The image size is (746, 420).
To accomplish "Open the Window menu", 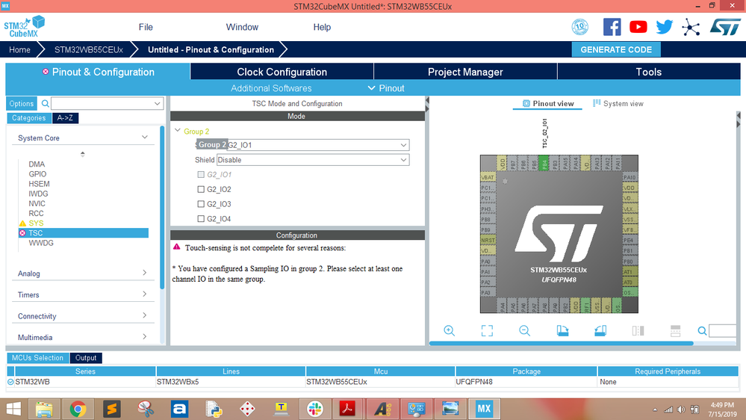I will (x=242, y=27).
